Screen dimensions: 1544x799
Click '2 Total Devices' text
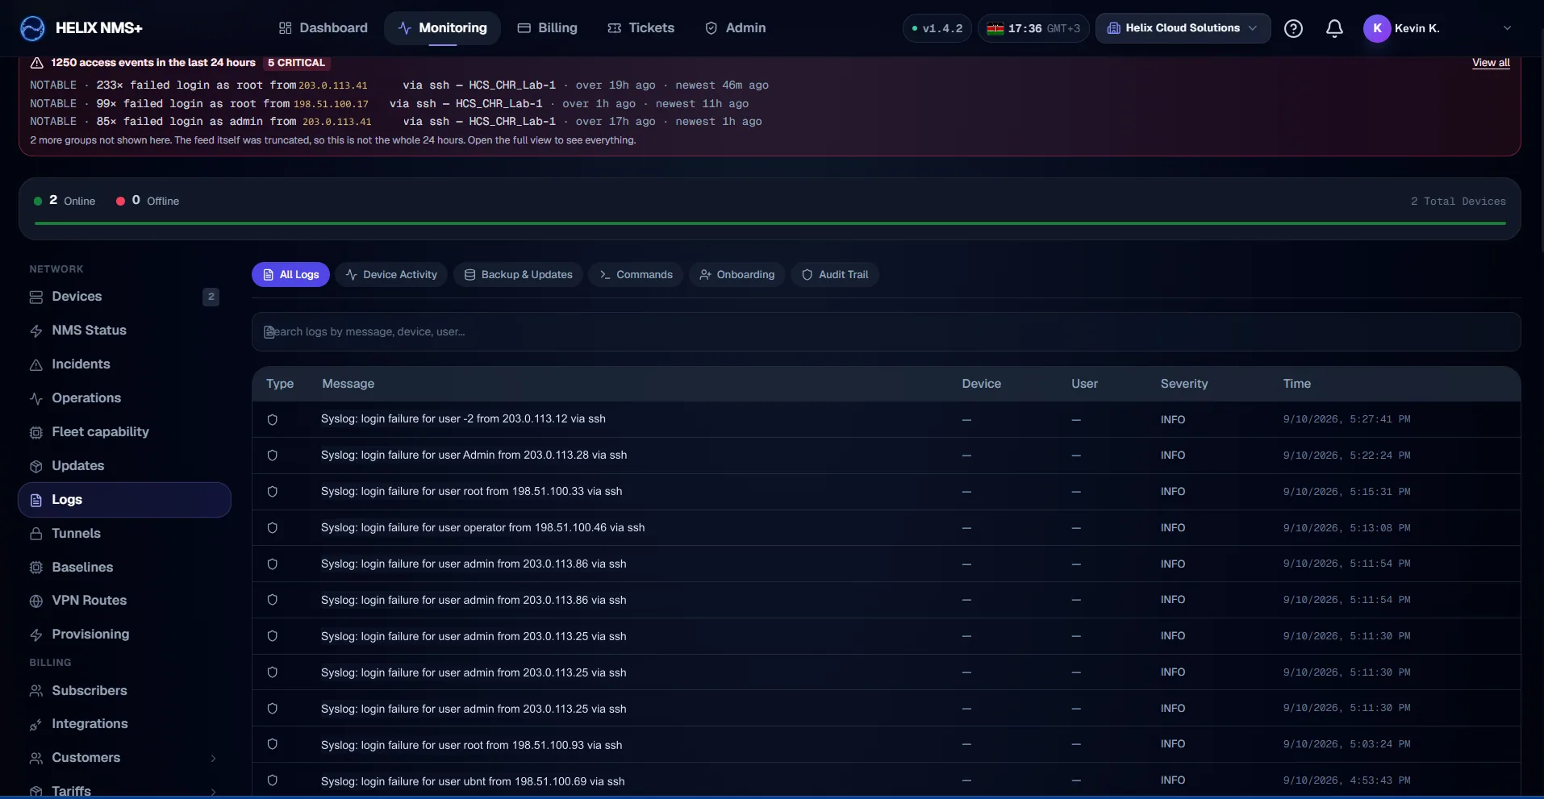tap(1458, 202)
